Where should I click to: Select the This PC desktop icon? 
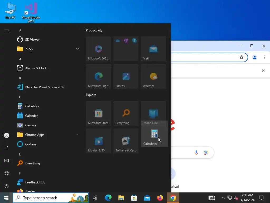(10, 11)
